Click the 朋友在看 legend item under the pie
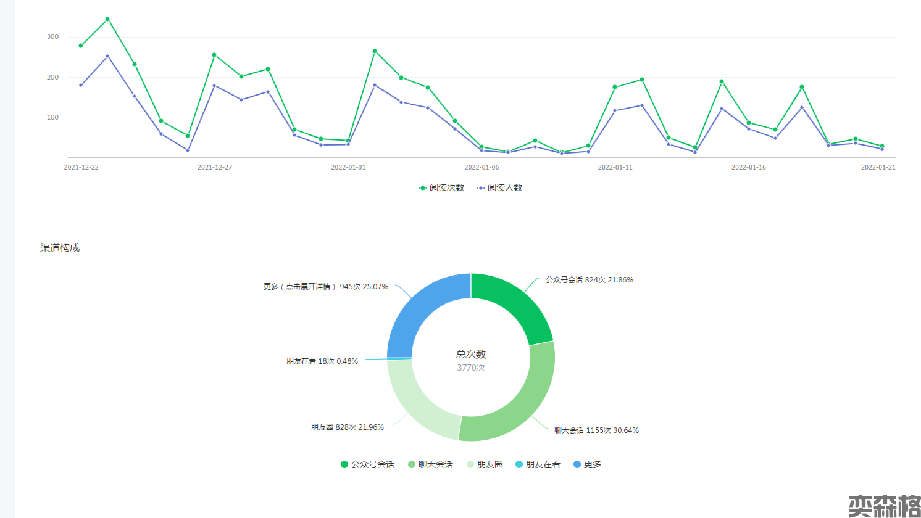The height and width of the screenshot is (518, 921). (x=538, y=464)
